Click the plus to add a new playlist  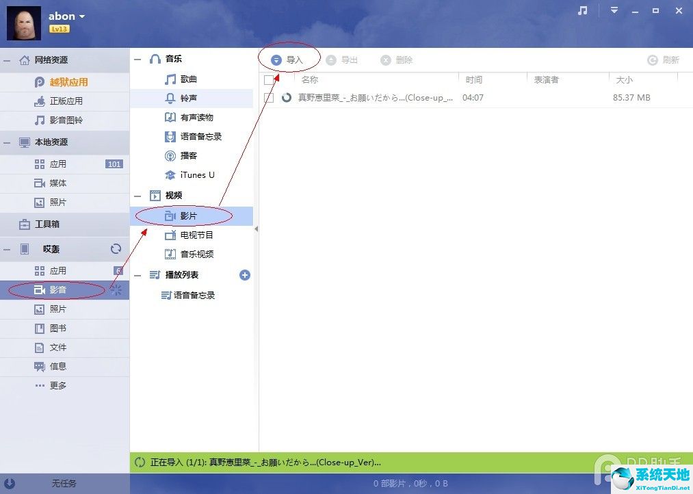point(244,274)
